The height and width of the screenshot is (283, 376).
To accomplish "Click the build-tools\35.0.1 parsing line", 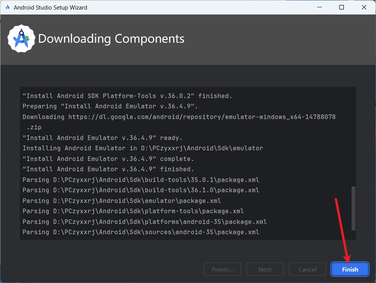I will pyautogui.click(x=141, y=180).
